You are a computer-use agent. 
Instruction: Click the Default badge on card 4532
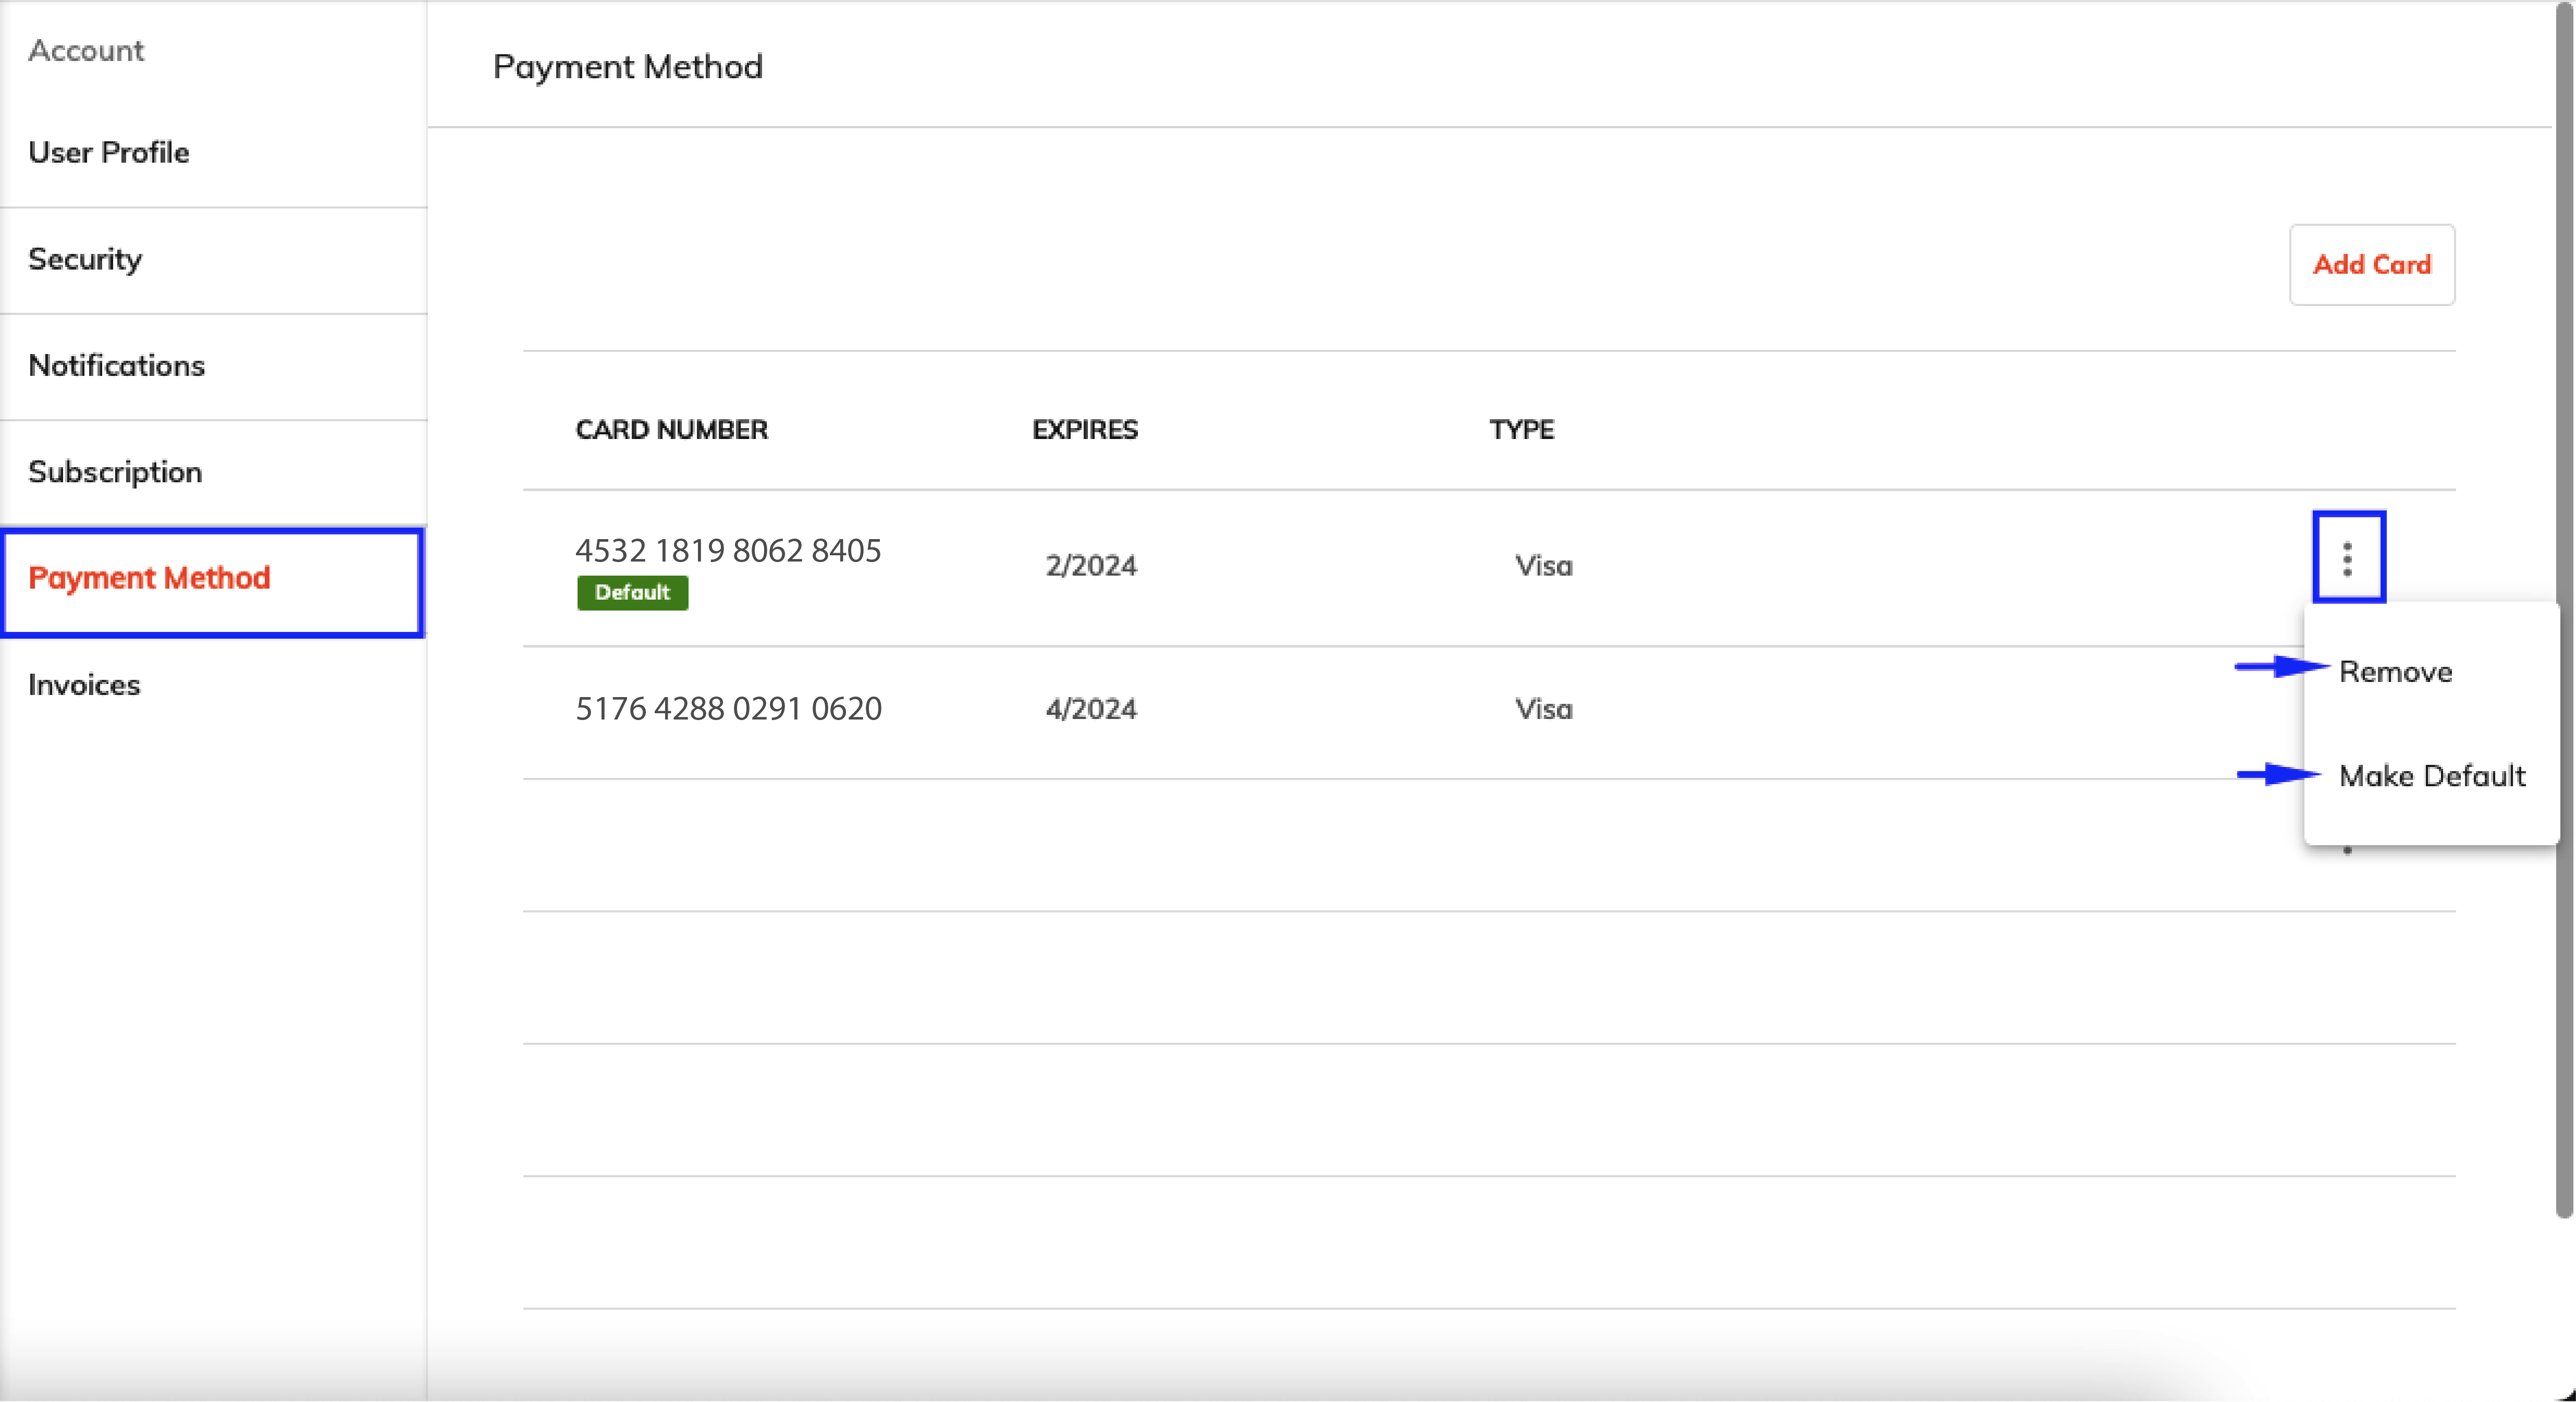[631, 592]
